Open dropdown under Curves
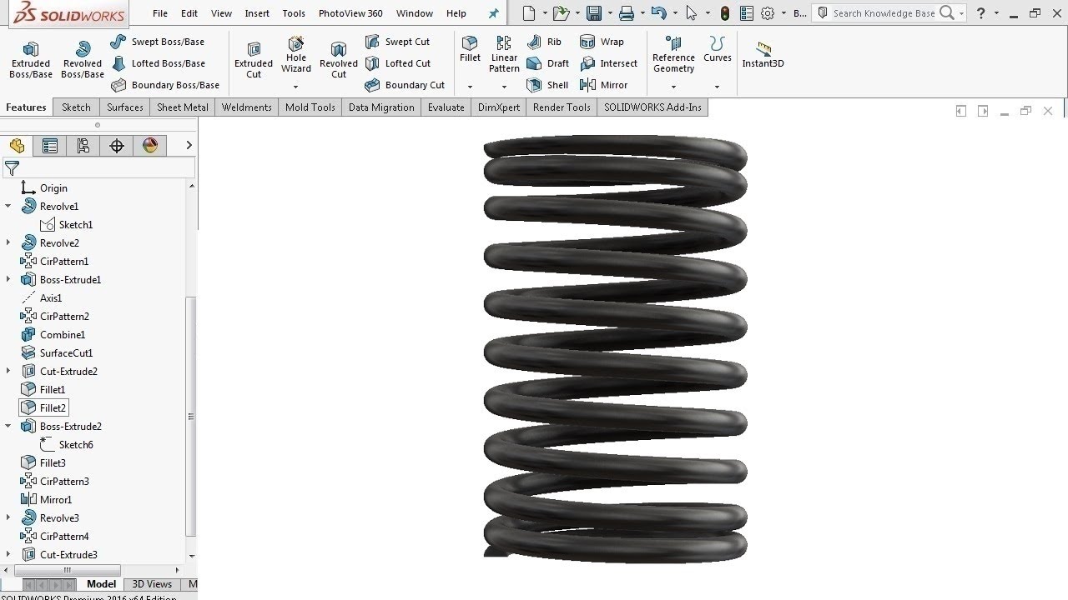This screenshot has height=600, width=1068. (x=717, y=87)
